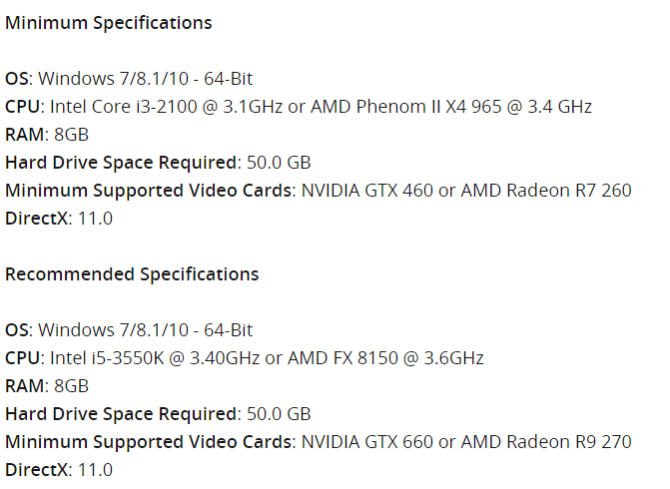Image resolution: width=670 pixels, height=489 pixels.
Task: Click the minimum DirectX 11.0 line
Action: tap(59, 219)
